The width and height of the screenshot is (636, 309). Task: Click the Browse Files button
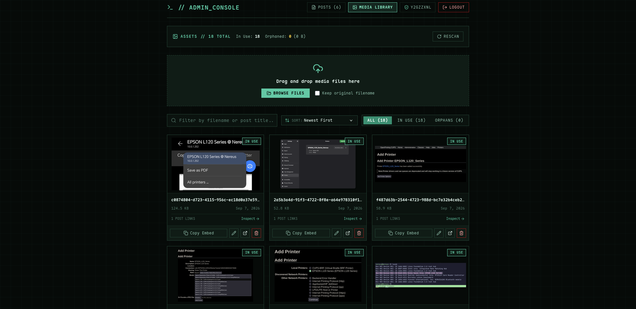click(x=286, y=93)
